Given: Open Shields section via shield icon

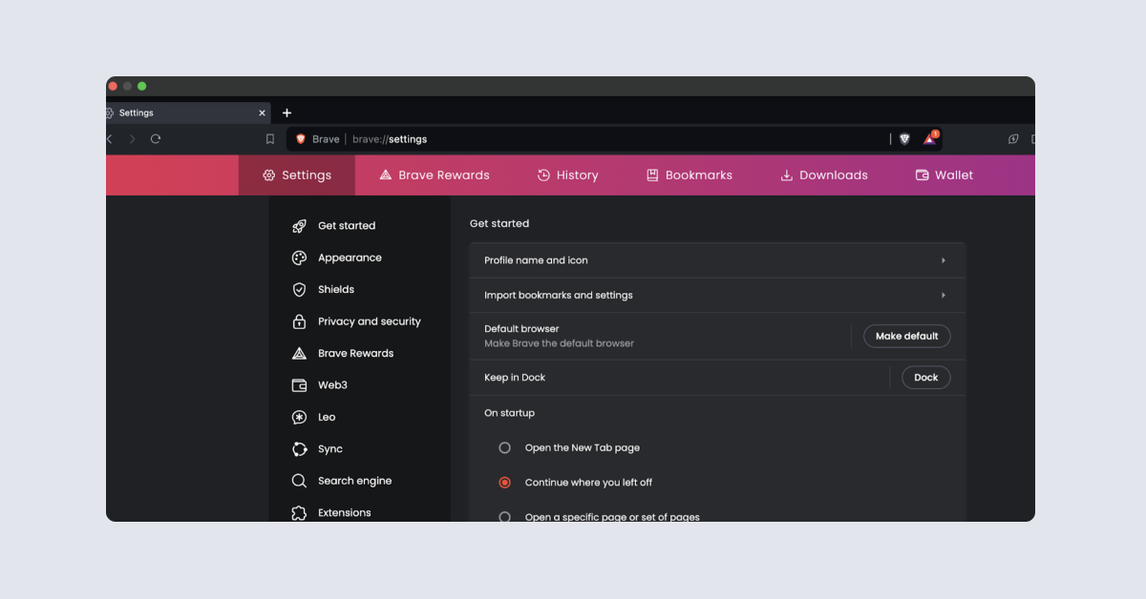Looking at the screenshot, I should tap(299, 290).
